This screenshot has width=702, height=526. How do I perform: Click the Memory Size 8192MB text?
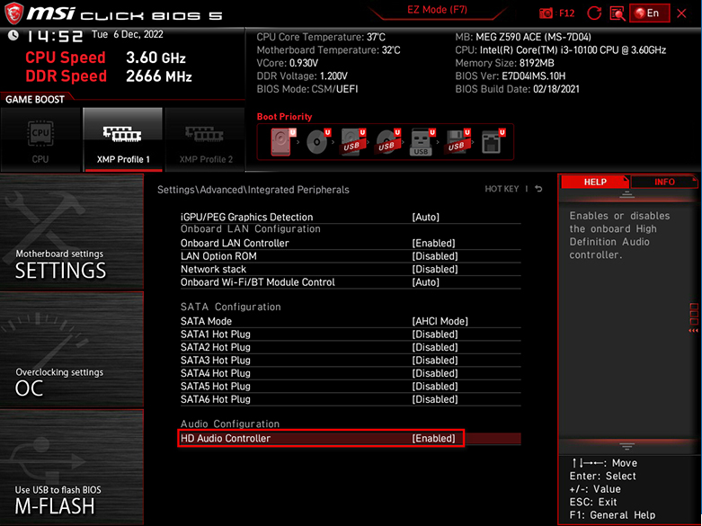coord(504,63)
